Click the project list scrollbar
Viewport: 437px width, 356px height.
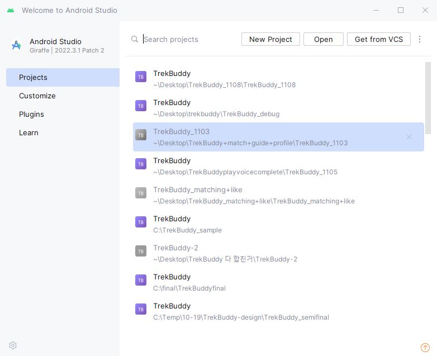[428, 98]
